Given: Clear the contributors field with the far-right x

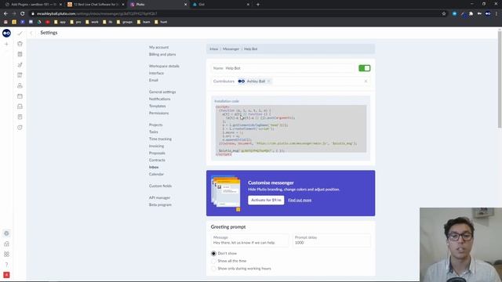Looking at the screenshot, I should [x=366, y=81].
